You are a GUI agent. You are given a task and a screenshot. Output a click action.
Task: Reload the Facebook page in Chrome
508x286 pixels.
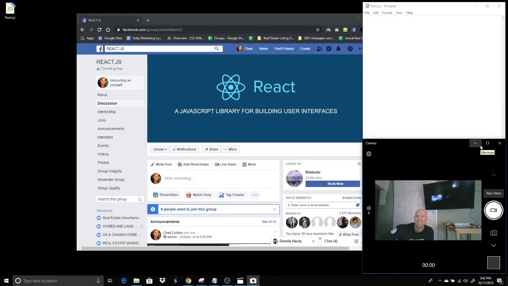pyautogui.click(x=99, y=30)
